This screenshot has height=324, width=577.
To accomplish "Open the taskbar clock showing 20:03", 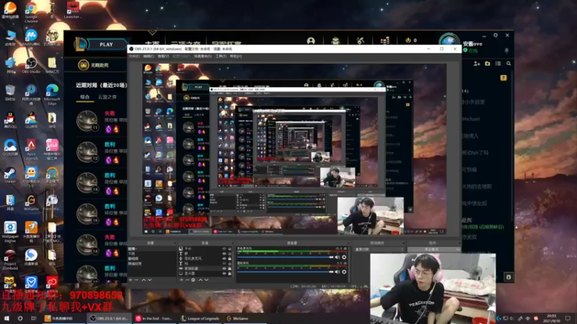I will click(x=551, y=318).
